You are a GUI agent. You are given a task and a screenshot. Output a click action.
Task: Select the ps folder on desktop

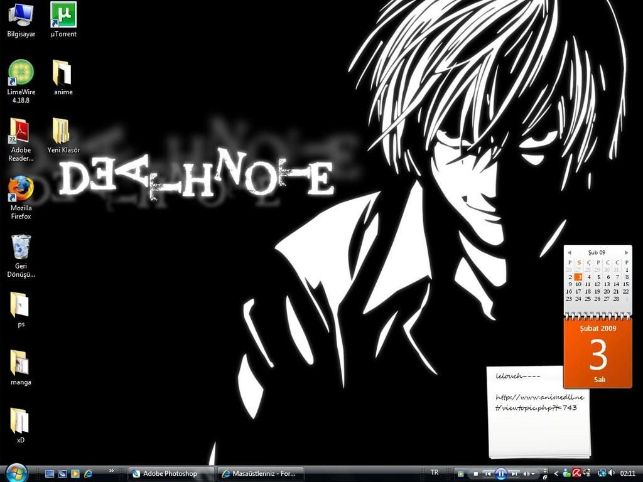click(21, 310)
